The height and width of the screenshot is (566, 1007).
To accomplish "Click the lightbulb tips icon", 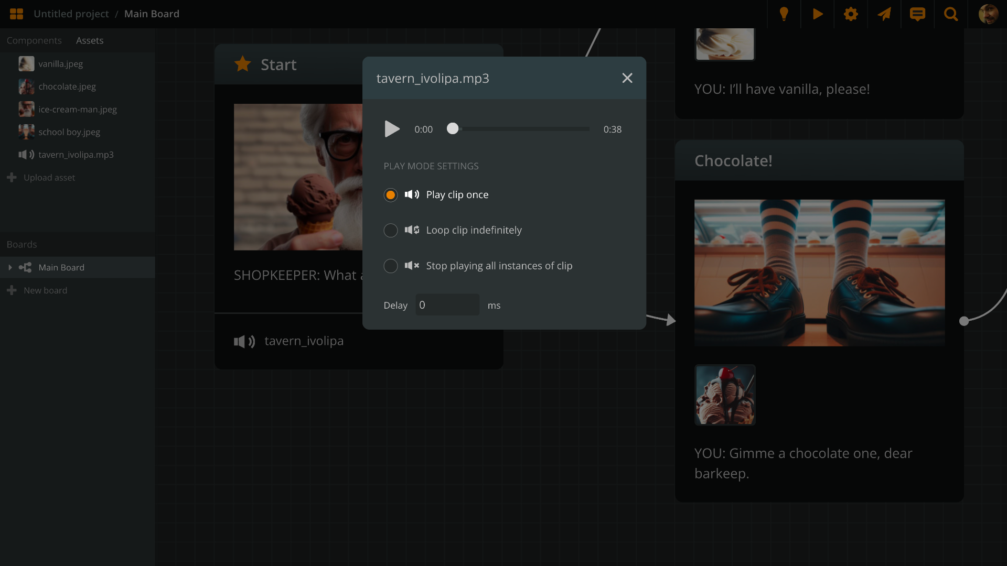I will (x=784, y=14).
